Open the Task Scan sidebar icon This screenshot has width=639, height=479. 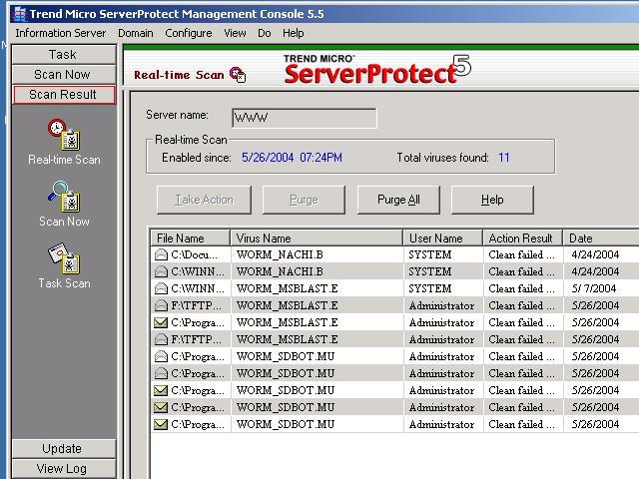click(64, 258)
